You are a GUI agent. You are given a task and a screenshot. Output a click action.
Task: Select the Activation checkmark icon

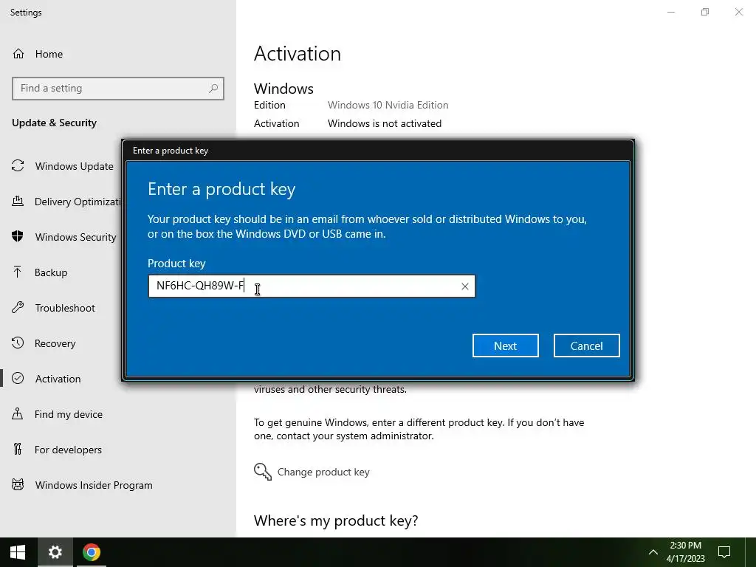pyautogui.click(x=18, y=378)
